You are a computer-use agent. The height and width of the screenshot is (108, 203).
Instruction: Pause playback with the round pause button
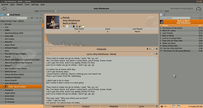coord(4,9)
